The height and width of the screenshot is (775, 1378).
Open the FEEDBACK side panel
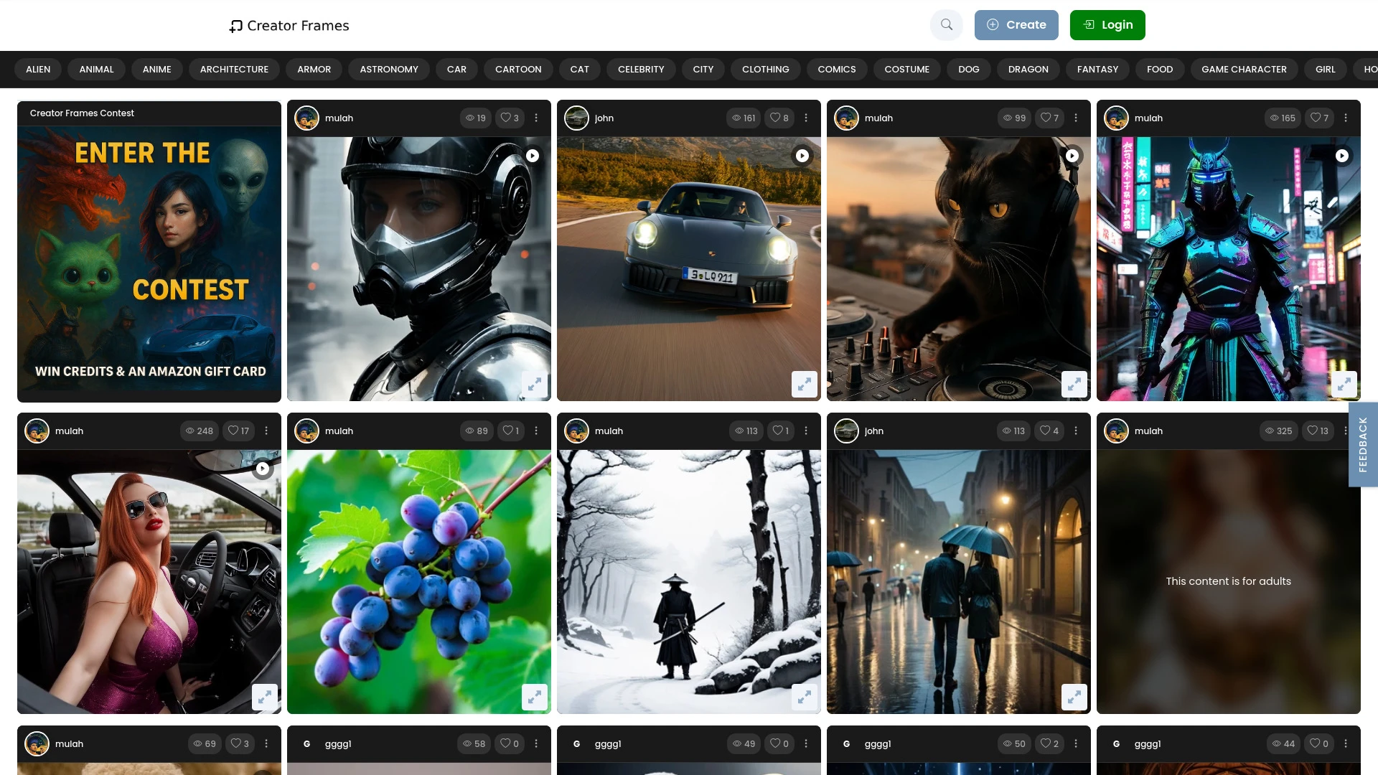(x=1363, y=444)
